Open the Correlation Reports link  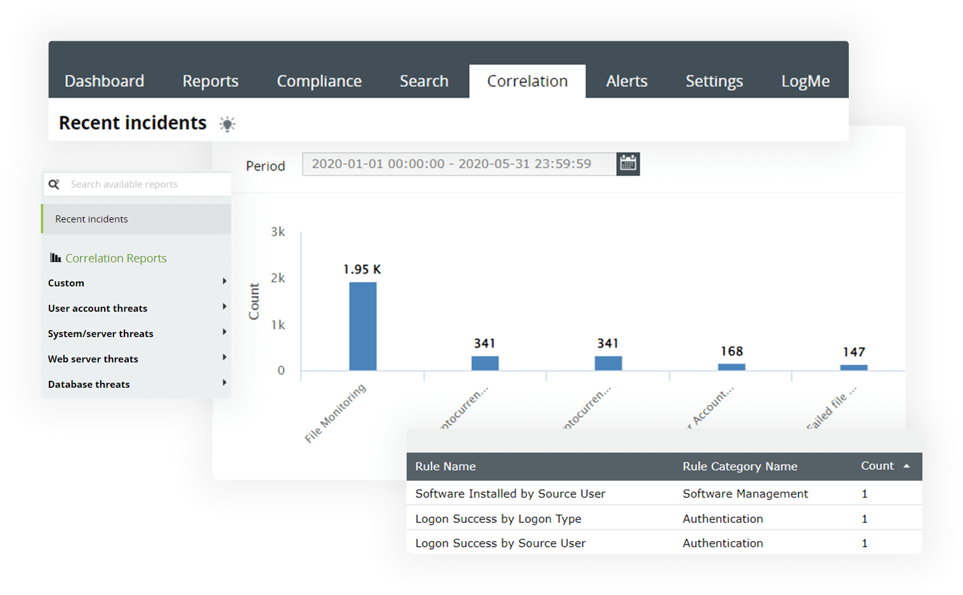[116, 258]
